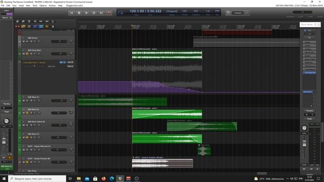Open the Global automation override dropdown

coord(237,13)
